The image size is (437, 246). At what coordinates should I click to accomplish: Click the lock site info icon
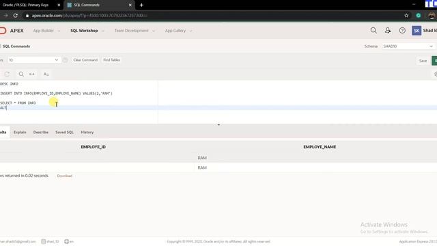coord(27,16)
